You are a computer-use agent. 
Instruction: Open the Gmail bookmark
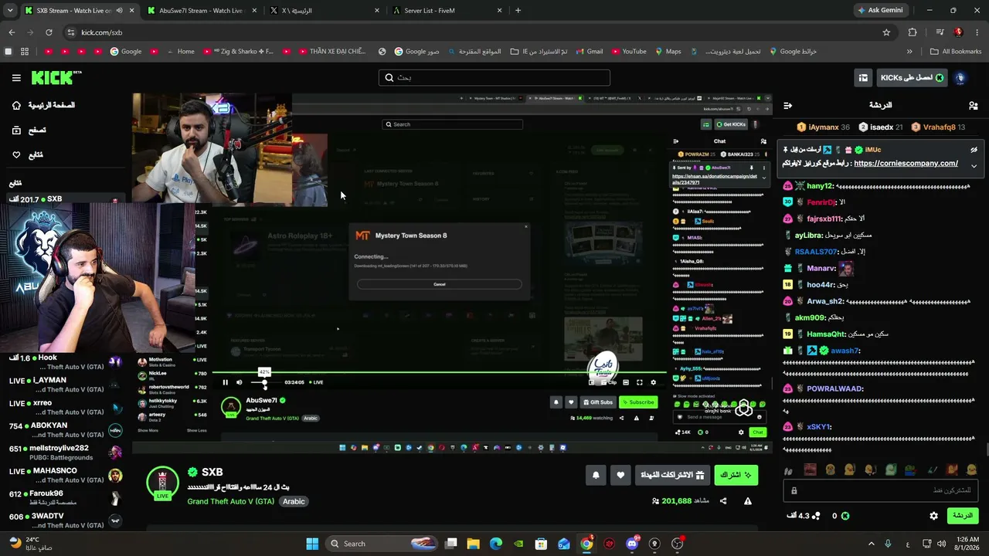(588, 52)
